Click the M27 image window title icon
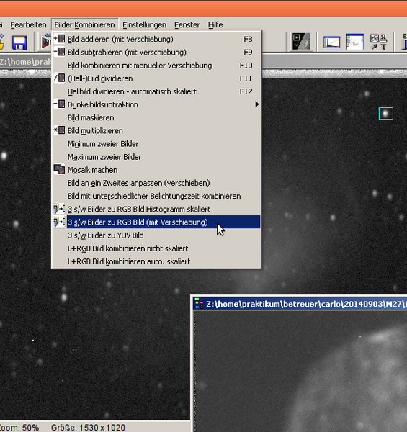Screen dimensions: 407x432 pyautogui.click(x=199, y=304)
